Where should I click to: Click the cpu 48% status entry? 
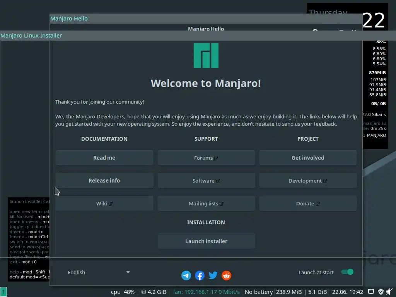pyautogui.click(x=123, y=292)
